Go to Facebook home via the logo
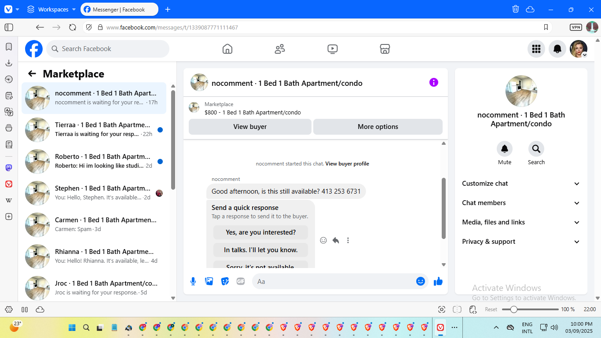Viewport: 601px width, 338px height. point(34,49)
